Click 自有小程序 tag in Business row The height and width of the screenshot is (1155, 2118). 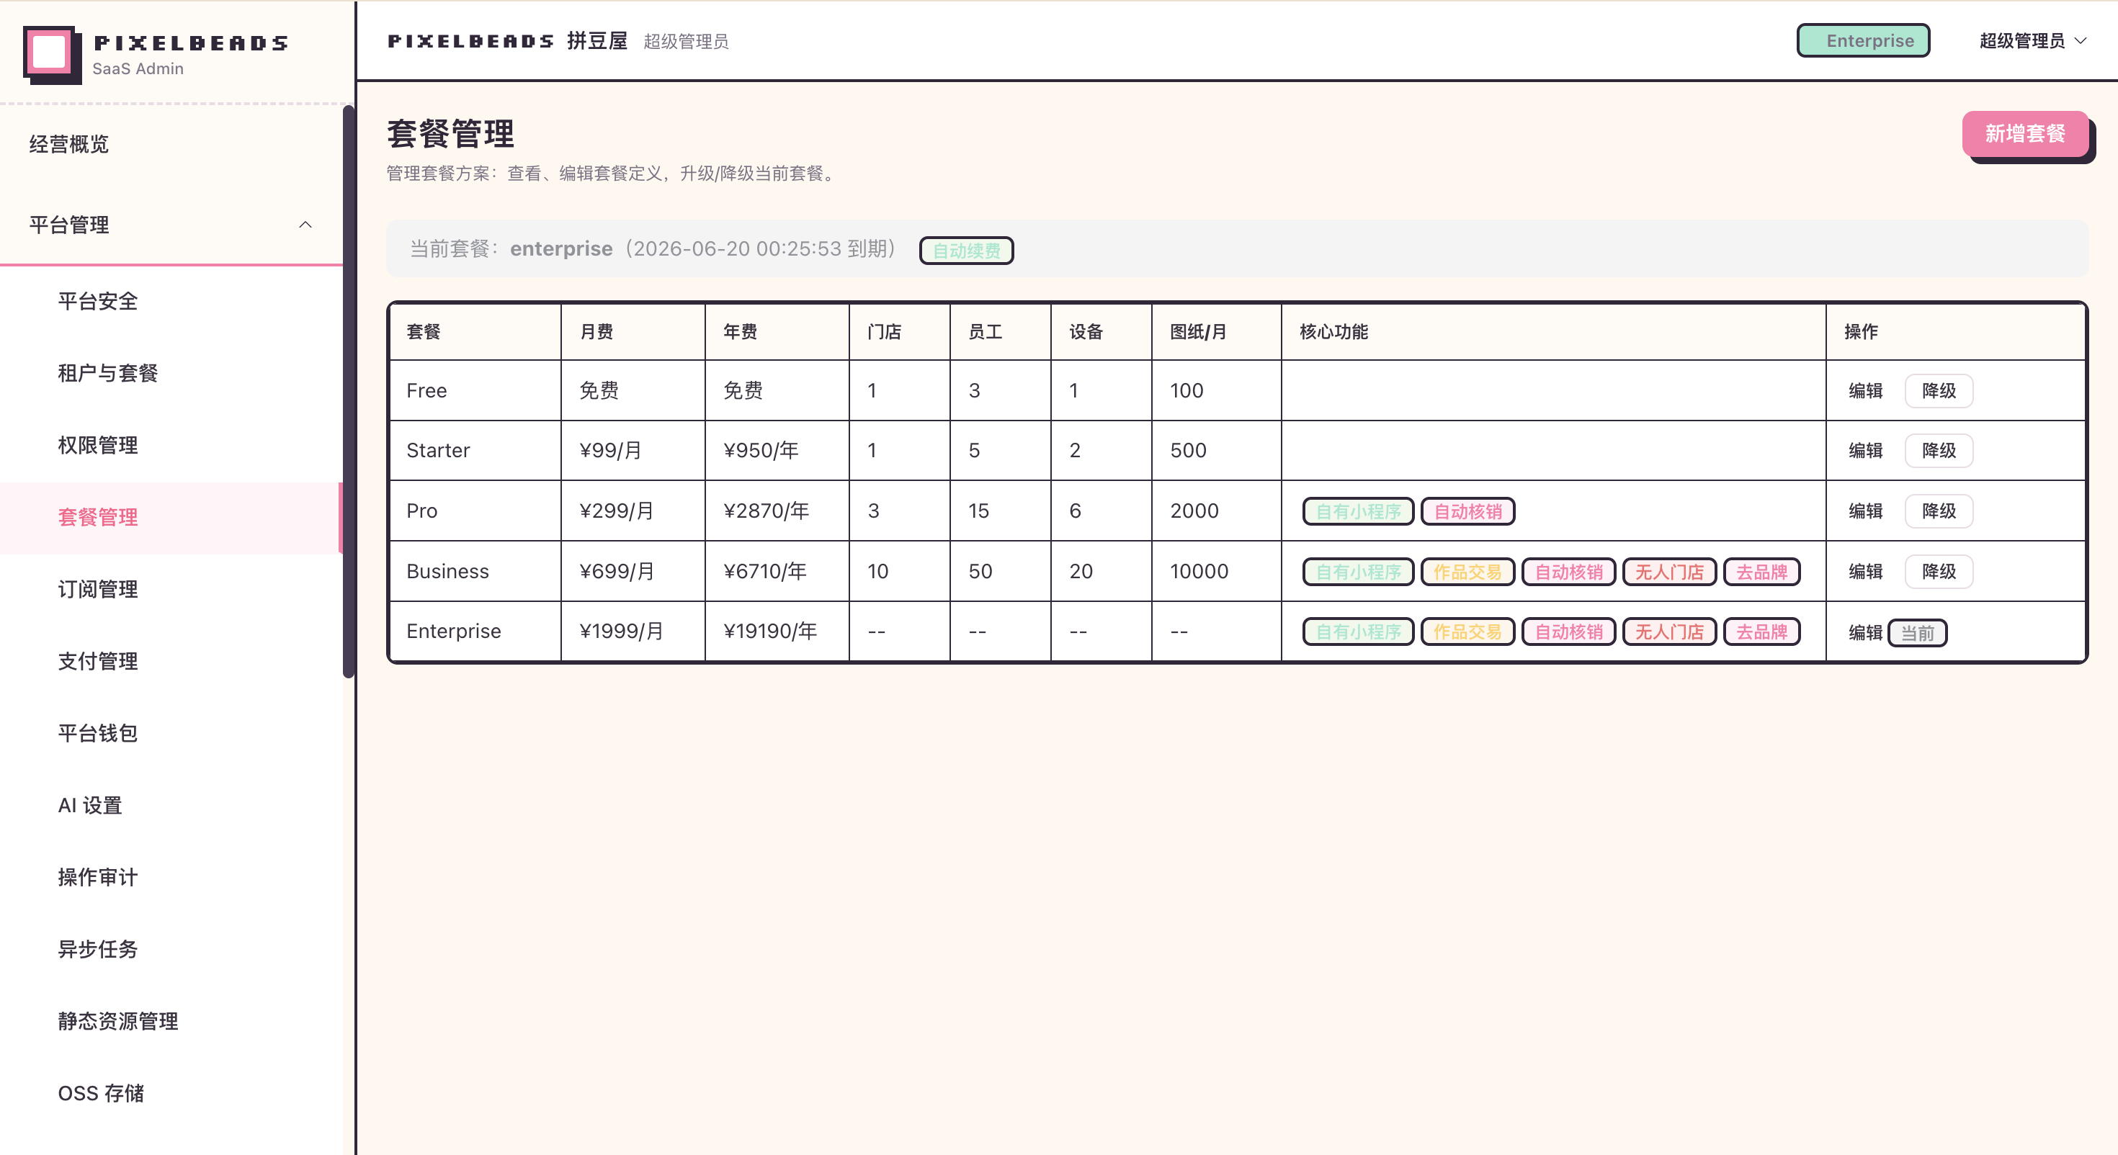point(1358,571)
